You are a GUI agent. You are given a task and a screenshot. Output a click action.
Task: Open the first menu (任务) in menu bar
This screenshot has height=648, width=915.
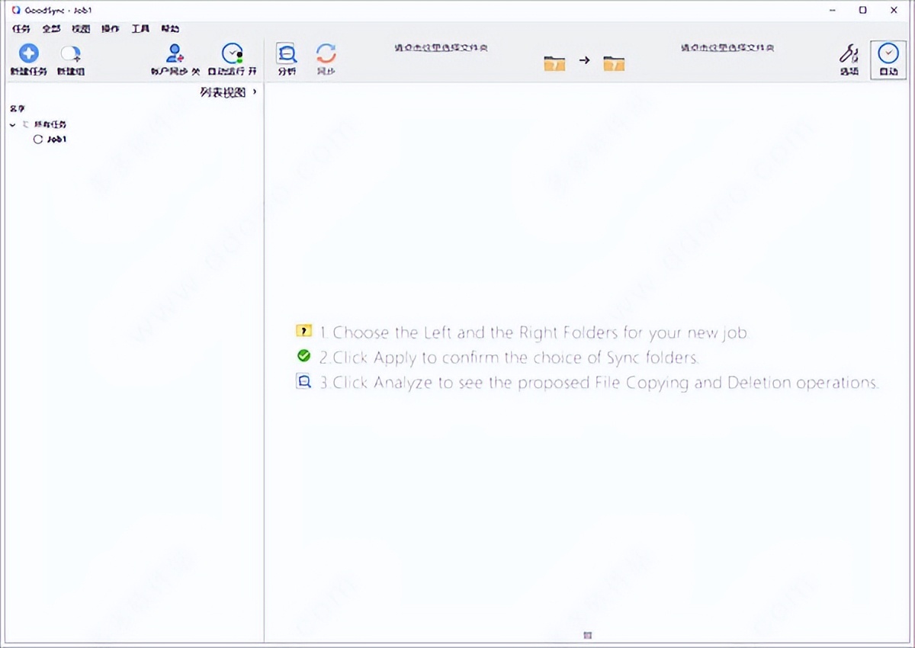[x=21, y=29]
